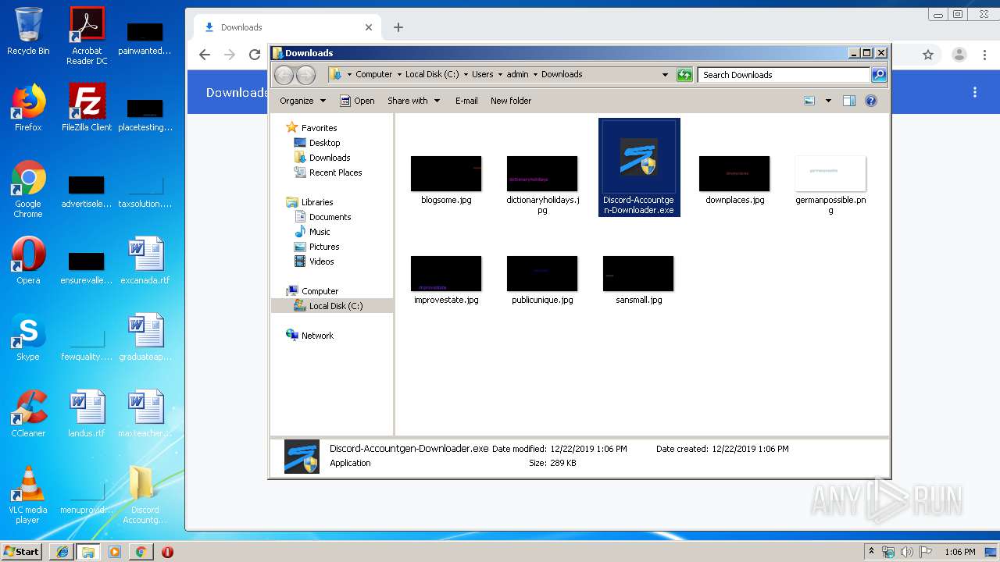Open landus.rtf desktop document
This screenshot has width=1000, height=562.
click(87, 414)
